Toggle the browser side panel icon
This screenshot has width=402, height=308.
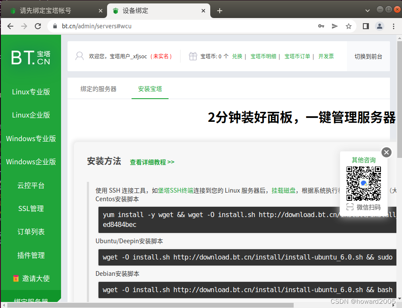click(366, 26)
